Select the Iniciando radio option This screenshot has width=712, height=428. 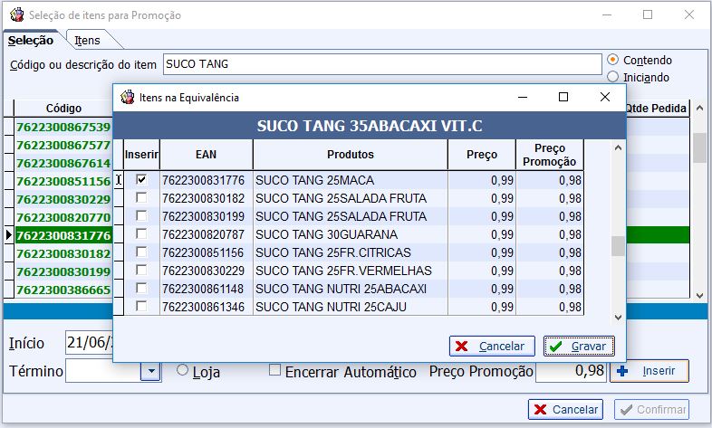[612, 77]
